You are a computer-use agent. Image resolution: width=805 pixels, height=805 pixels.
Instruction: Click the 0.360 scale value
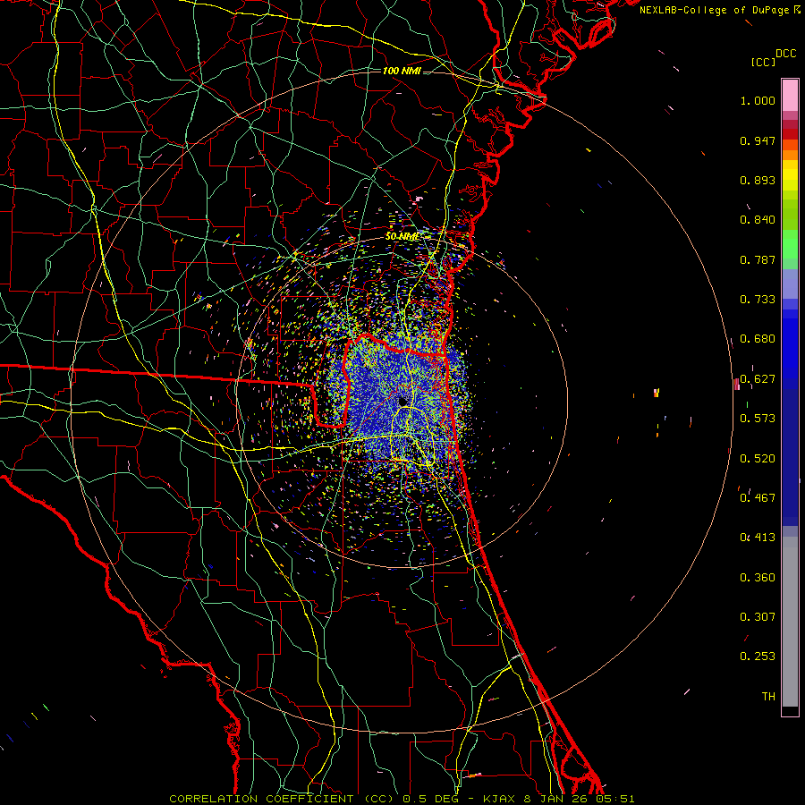coord(758,578)
